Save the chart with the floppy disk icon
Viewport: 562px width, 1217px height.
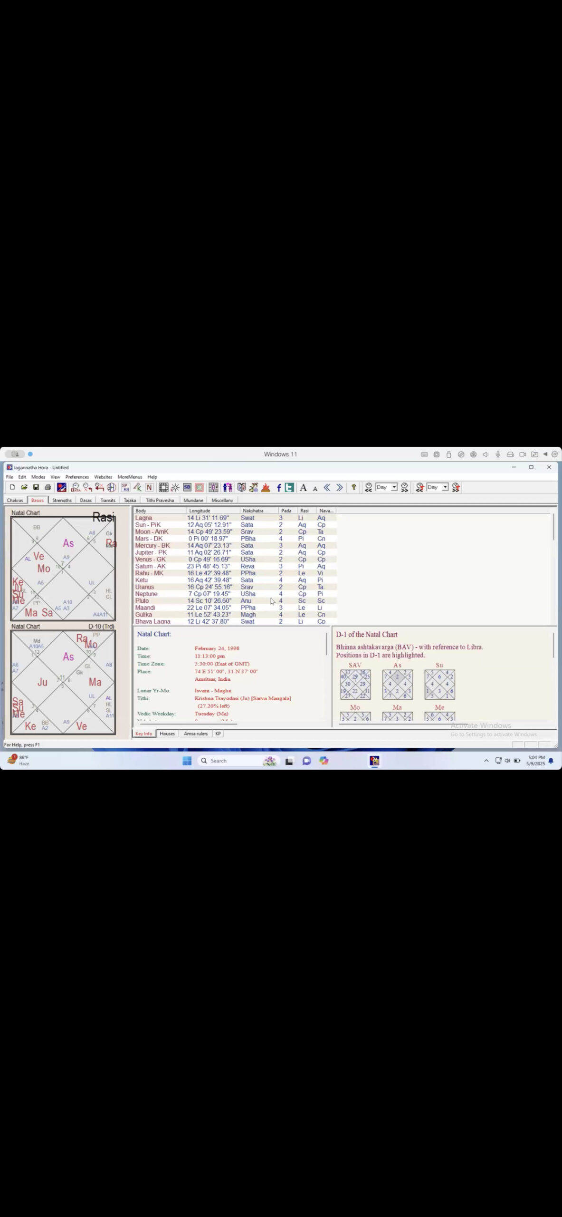point(36,487)
